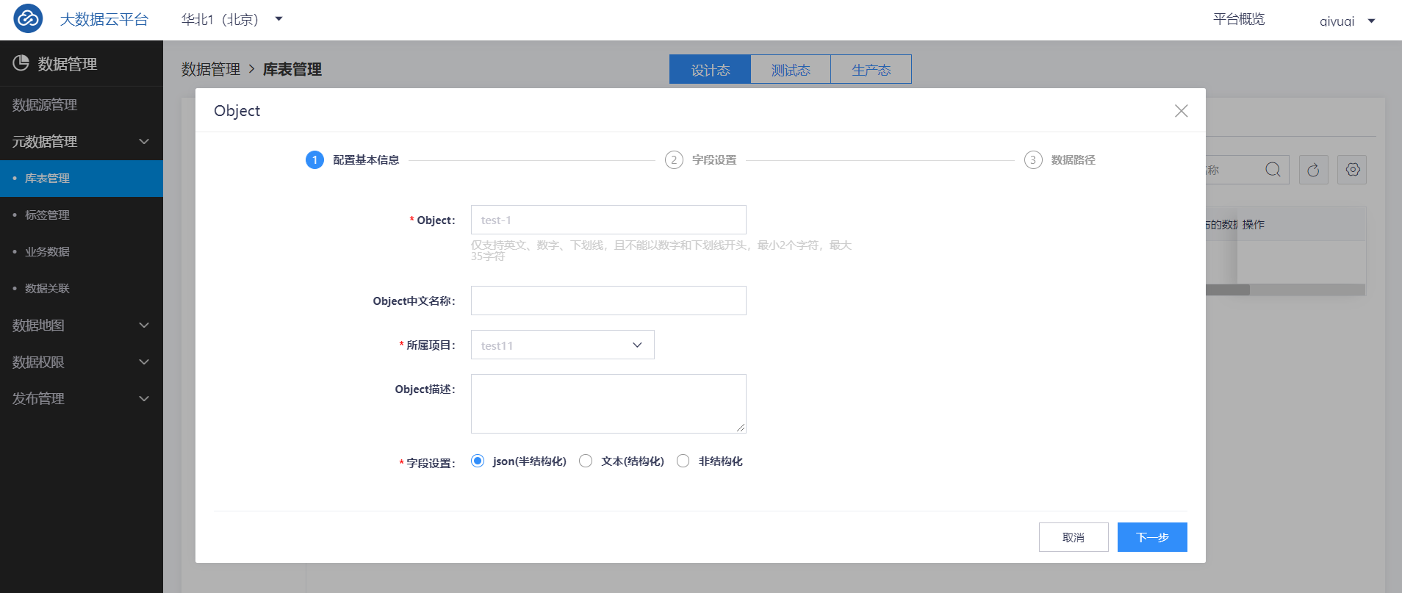Focus the Object描述 text area
Image resolution: width=1402 pixels, height=593 pixels.
pos(608,403)
